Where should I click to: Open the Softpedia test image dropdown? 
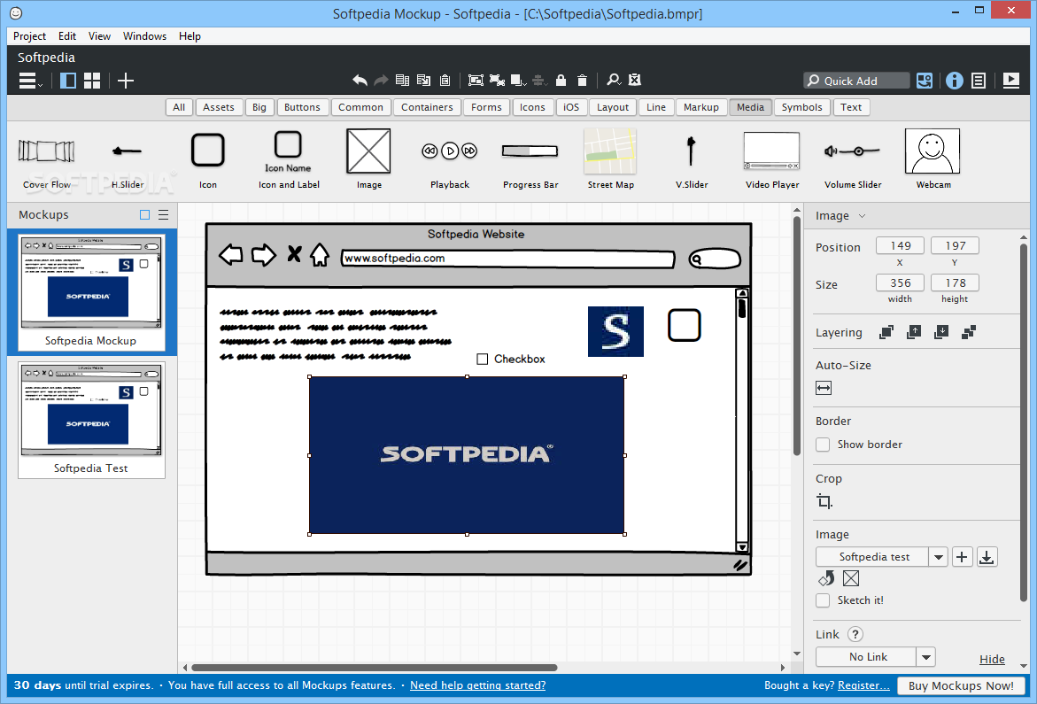938,557
